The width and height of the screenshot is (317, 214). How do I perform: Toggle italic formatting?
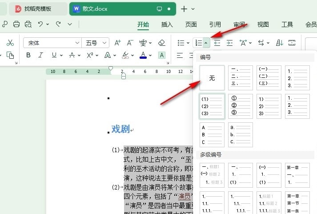[x=40, y=55]
